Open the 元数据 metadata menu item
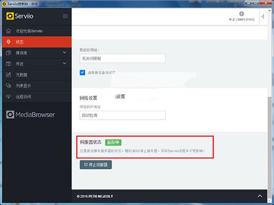The image size is (274, 205). point(37,75)
